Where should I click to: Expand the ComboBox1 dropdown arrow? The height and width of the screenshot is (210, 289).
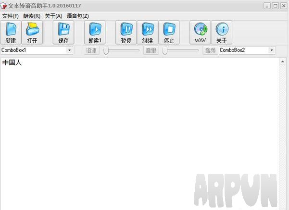coord(70,50)
